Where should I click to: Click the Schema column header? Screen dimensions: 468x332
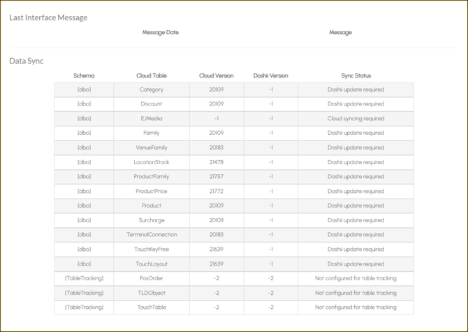point(84,75)
